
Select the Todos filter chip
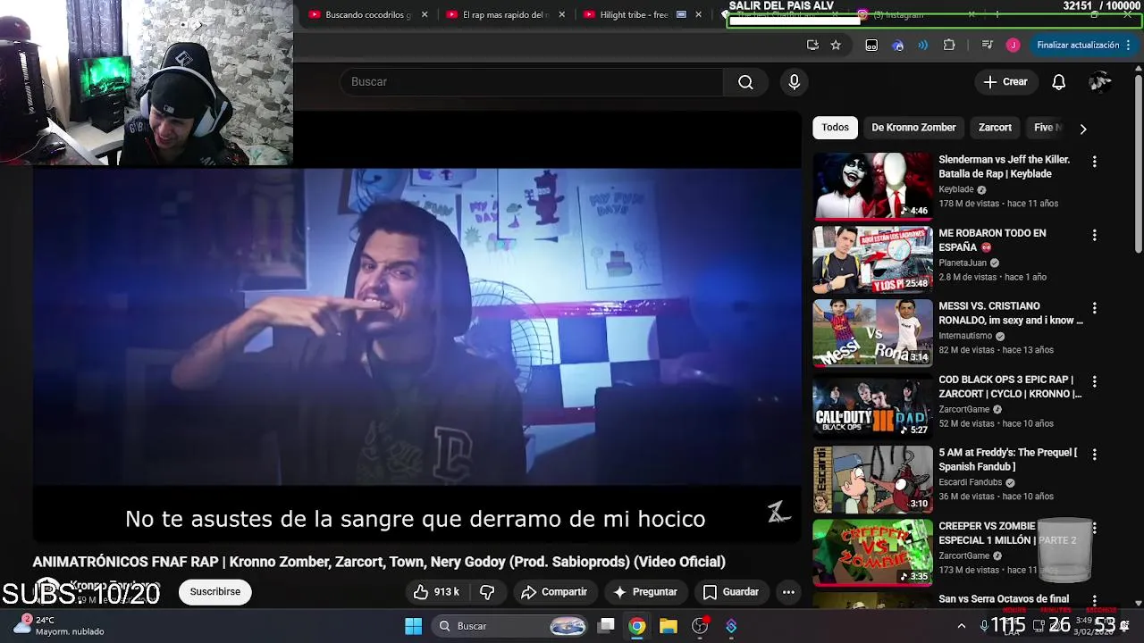pyautogui.click(x=835, y=128)
